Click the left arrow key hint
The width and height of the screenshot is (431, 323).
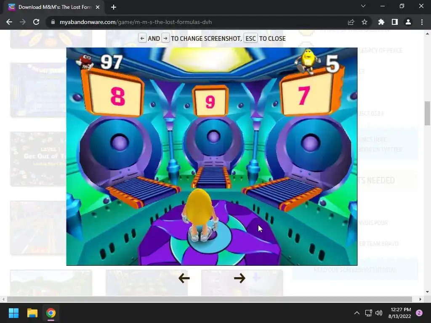tap(142, 38)
